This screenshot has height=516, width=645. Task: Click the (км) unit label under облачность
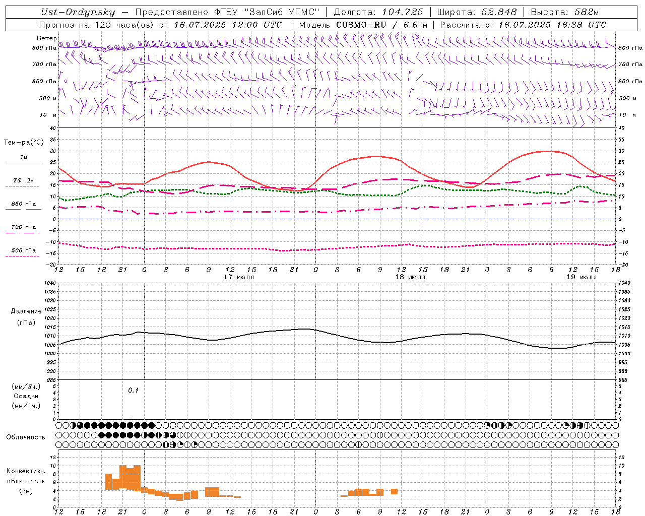point(26,490)
